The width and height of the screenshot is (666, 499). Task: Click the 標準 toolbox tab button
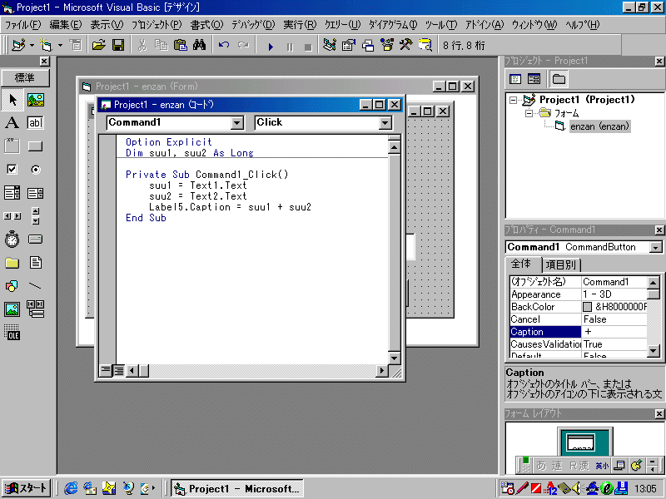25,78
